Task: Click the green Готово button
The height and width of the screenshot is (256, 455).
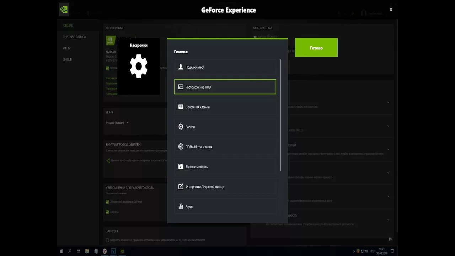Action: click(316, 48)
